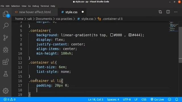Click the '.container{' selector on line 5
Viewport: 182px width, 102px height.
(x=40, y=31)
